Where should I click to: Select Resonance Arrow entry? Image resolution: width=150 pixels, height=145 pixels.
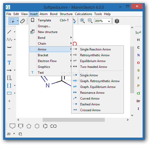[x=97, y=92]
